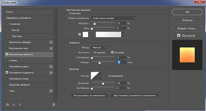
Task: Move effect up with arrow icon
Action: click(x=14, y=104)
